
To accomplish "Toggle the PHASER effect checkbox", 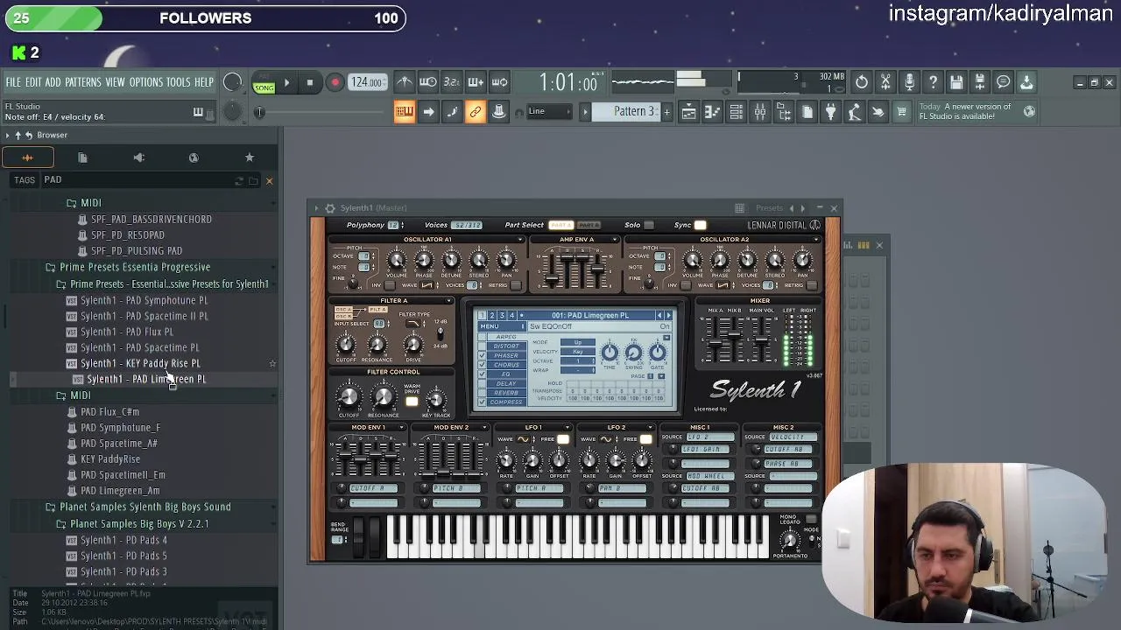I will tap(482, 355).
